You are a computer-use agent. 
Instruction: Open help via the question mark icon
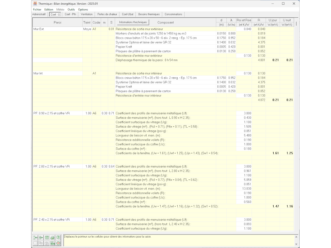coord(58,237)
